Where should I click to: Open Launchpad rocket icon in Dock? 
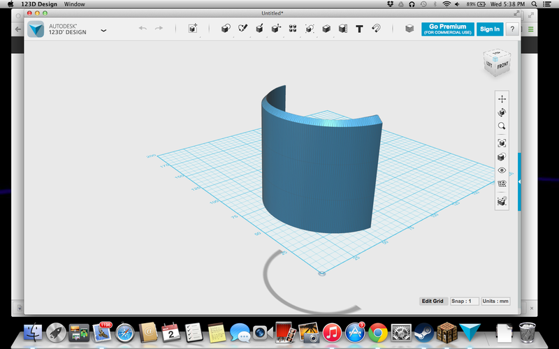[x=56, y=332]
